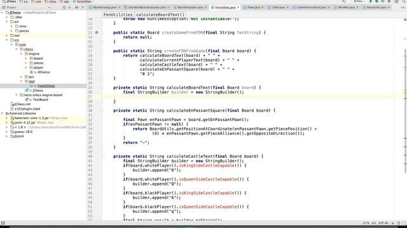
Task: Expand the out folder
Action: tap(7, 35)
